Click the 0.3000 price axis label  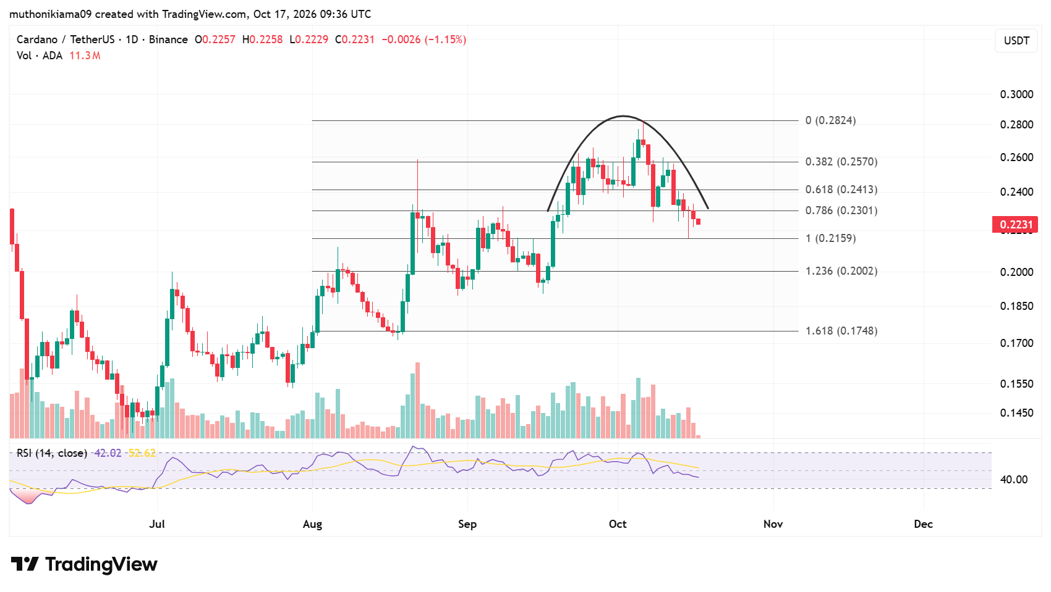[x=1016, y=94]
